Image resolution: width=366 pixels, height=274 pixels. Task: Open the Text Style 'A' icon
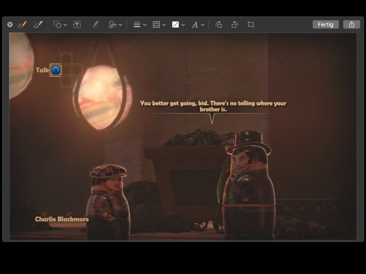[195, 25]
